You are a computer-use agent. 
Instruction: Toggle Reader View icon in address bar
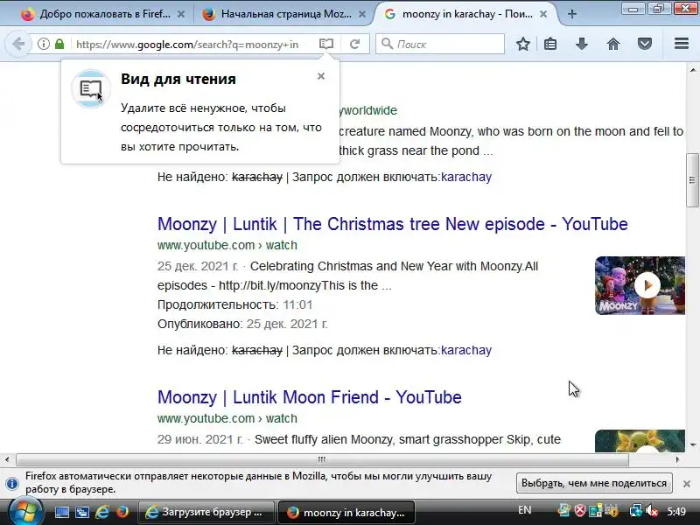(x=326, y=44)
